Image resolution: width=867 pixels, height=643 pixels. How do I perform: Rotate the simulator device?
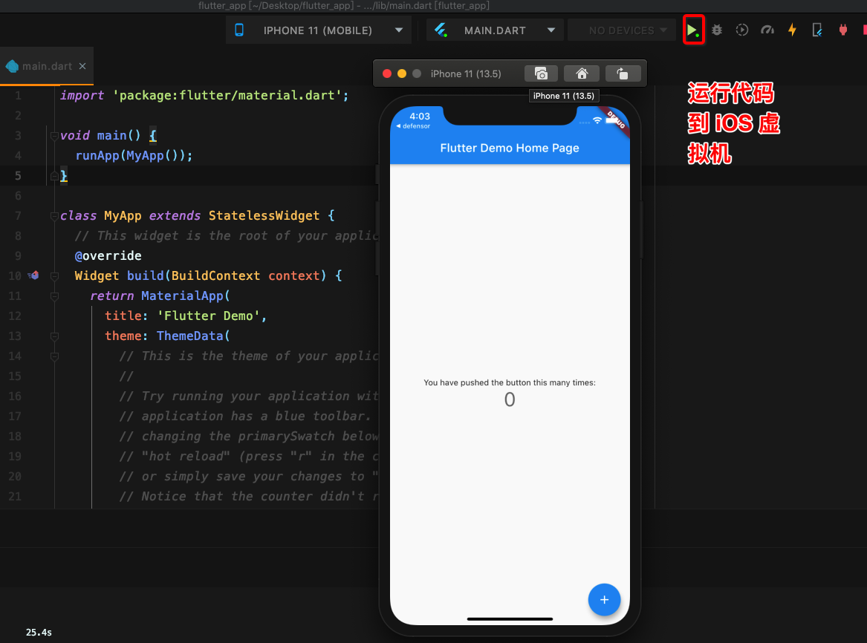[623, 74]
